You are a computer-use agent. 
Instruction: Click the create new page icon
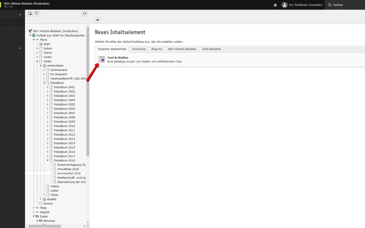coord(30,13)
